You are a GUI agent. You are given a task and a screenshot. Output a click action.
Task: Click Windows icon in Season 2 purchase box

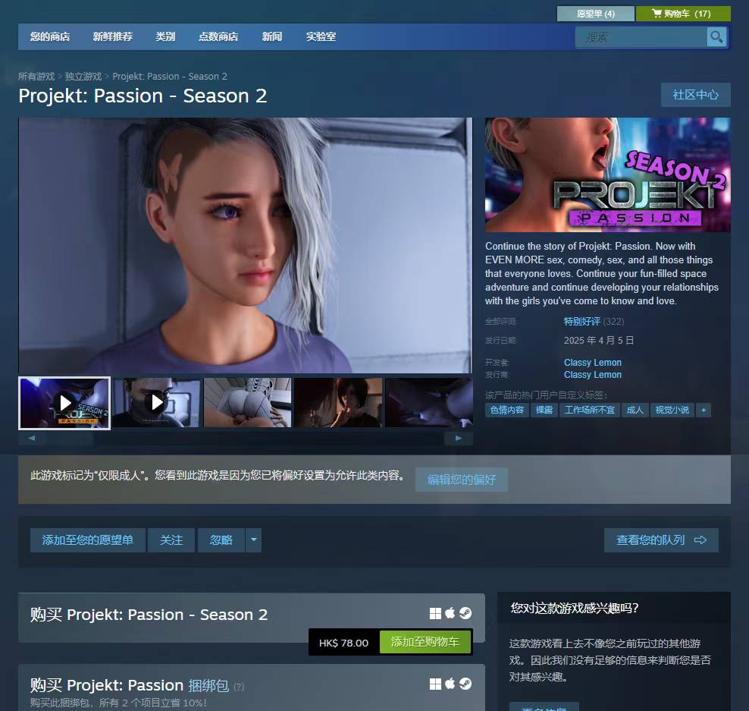coord(435,613)
